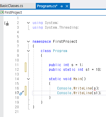Click the s1 variable declaration on line 12

[x=87, y=70]
